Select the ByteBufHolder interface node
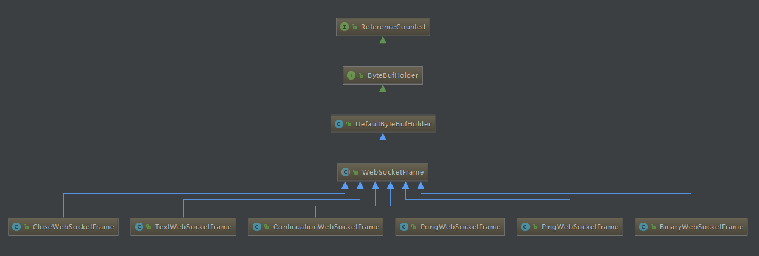This screenshot has height=256, width=759. [383, 75]
